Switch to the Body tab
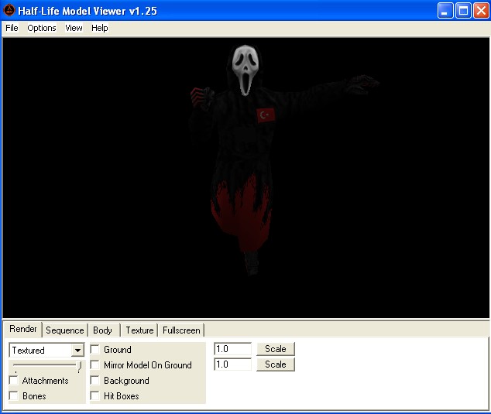The image size is (491, 414). tap(103, 330)
